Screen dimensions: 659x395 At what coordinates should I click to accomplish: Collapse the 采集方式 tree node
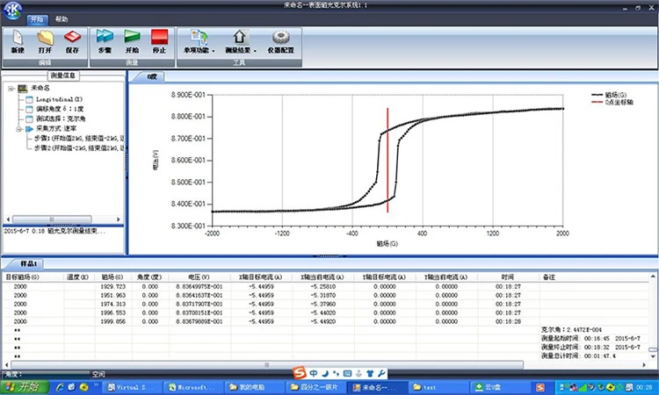[x=19, y=129]
